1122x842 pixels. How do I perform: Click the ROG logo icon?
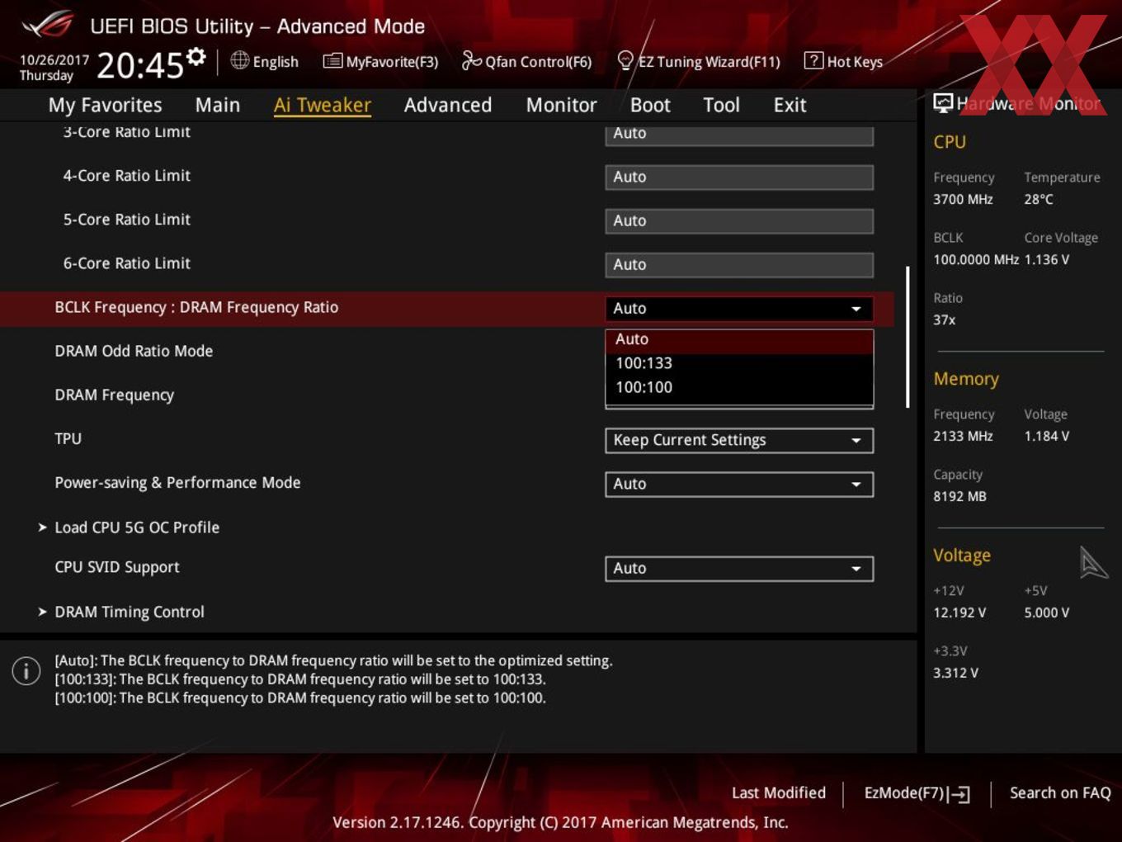click(48, 25)
